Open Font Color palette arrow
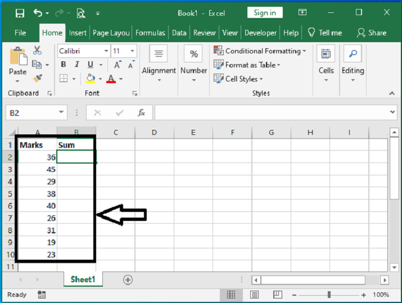 121,79
